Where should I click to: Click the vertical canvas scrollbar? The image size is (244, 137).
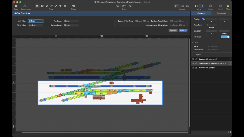coord(189,83)
